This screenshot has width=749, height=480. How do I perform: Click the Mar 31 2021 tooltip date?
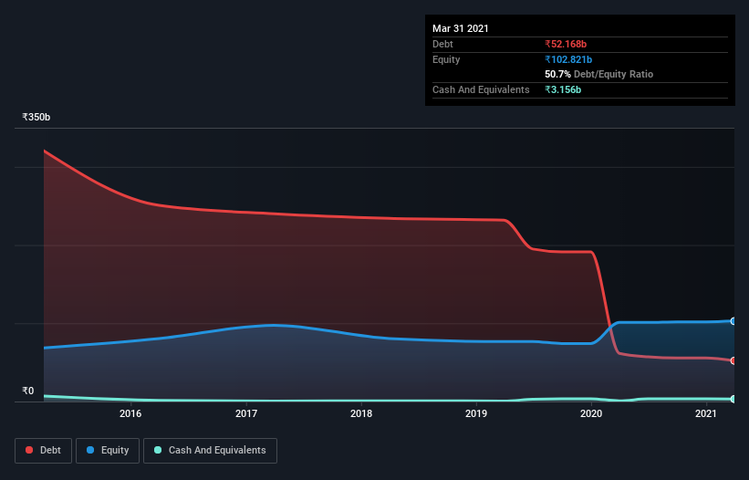[461, 28]
